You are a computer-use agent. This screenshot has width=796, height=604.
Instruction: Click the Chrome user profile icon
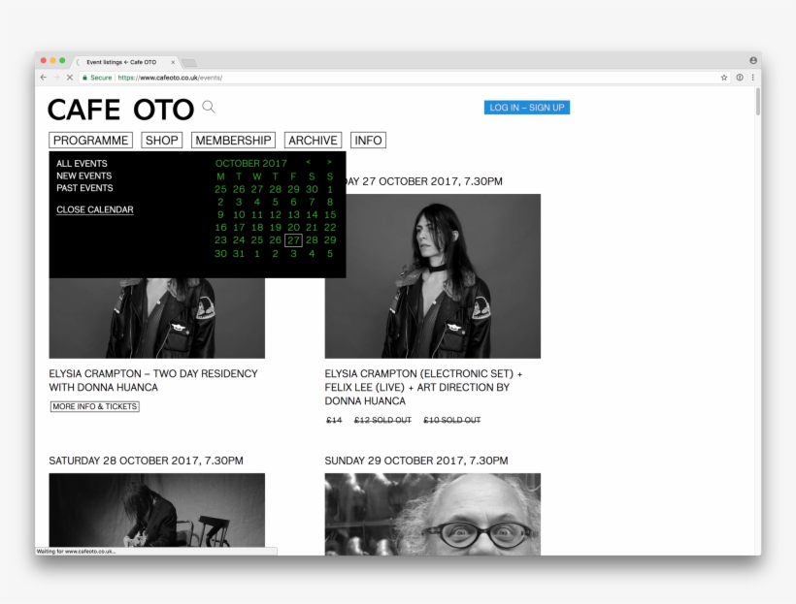pyautogui.click(x=753, y=60)
